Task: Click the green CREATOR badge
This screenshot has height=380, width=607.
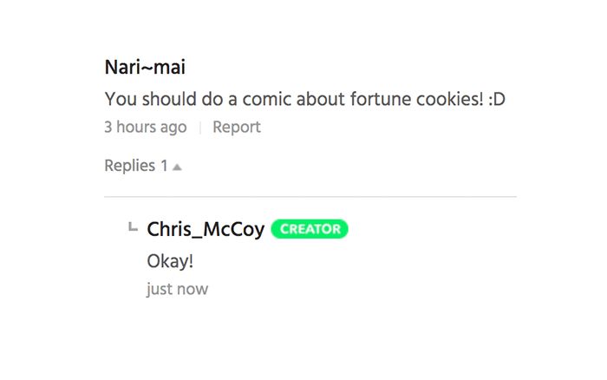Action: click(310, 229)
